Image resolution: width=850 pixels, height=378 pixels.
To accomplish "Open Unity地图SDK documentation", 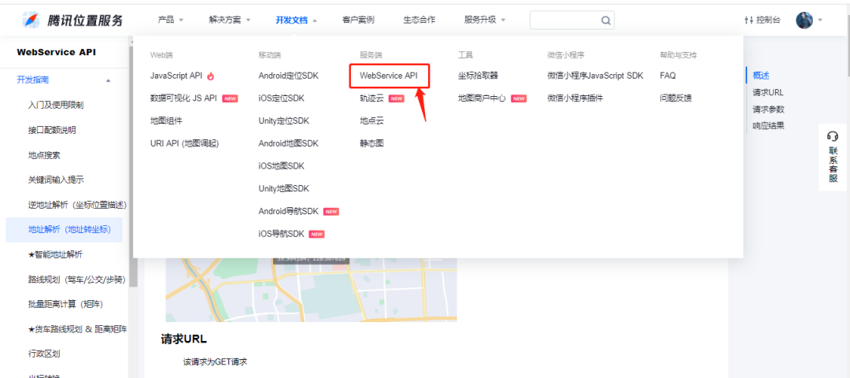I will (283, 189).
